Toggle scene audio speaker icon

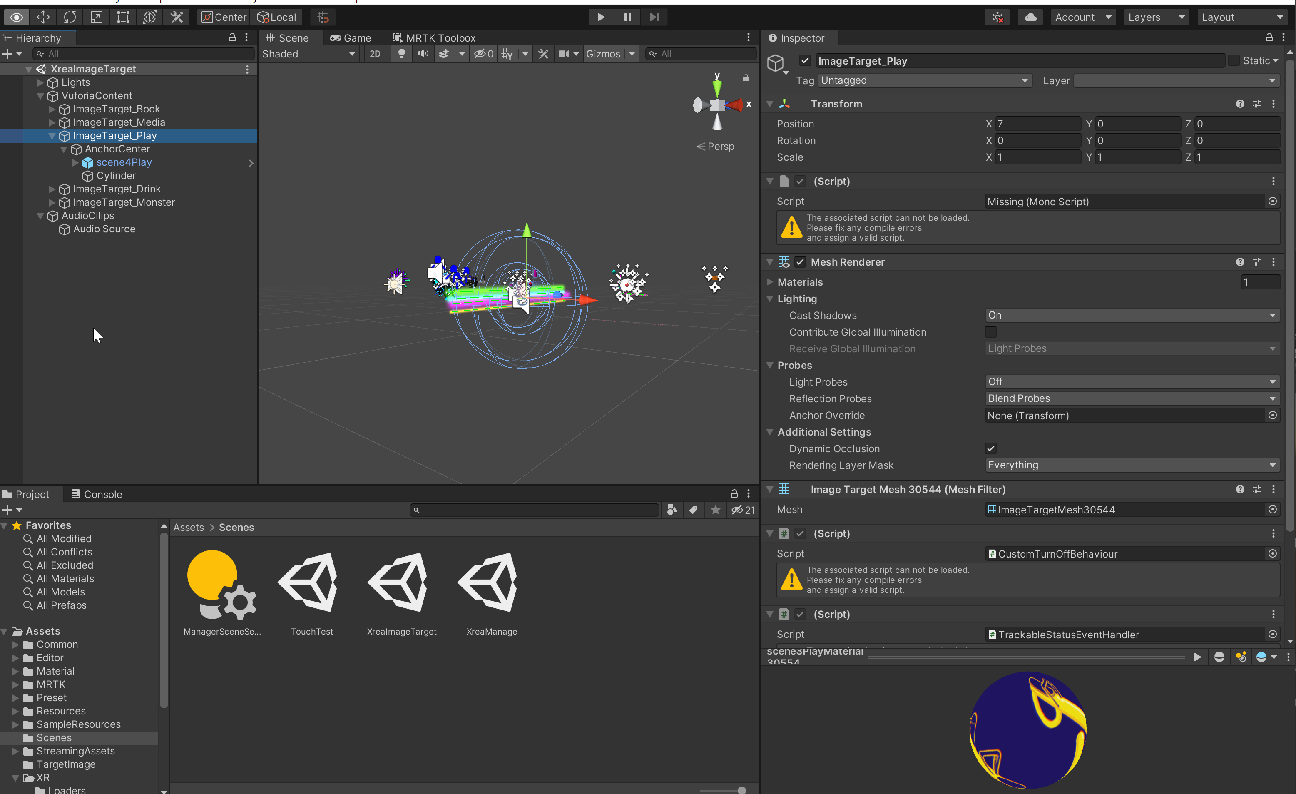[x=423, y=54]
